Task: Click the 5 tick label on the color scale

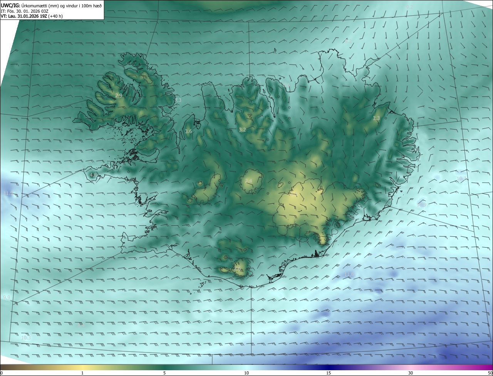Action: click(164, 373)
